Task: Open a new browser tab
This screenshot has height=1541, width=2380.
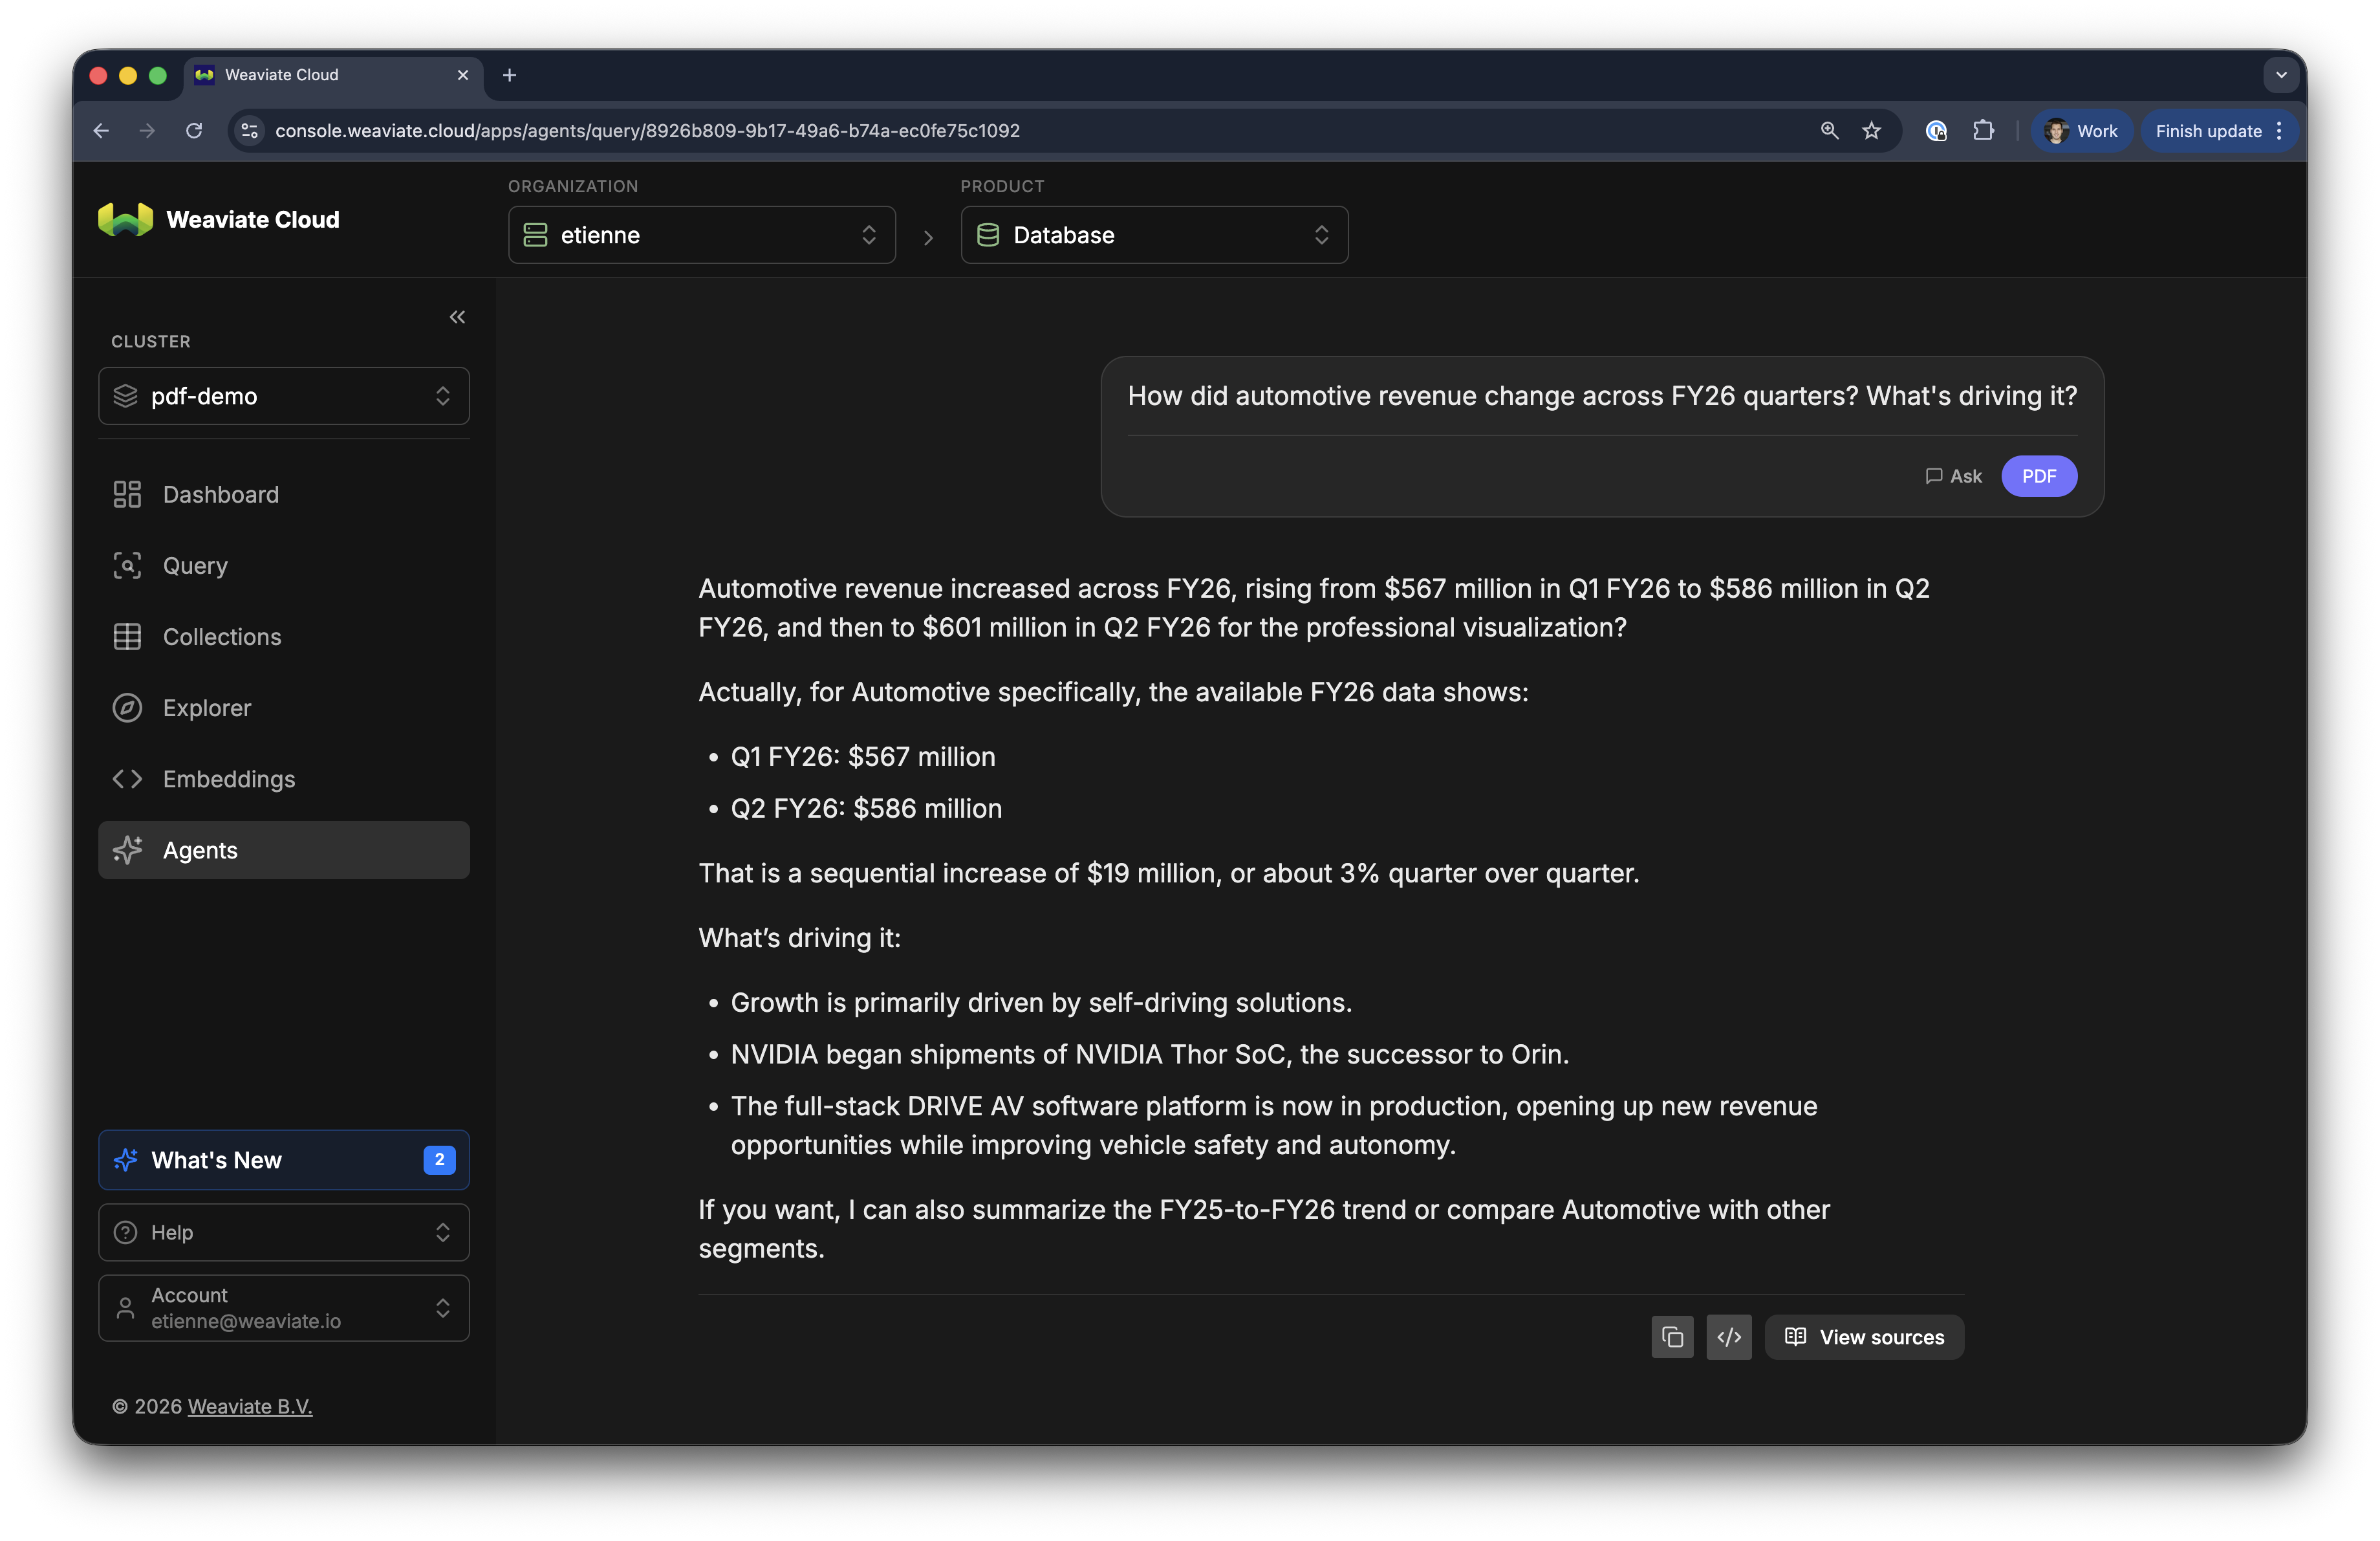Action: (x=509, y=75)
